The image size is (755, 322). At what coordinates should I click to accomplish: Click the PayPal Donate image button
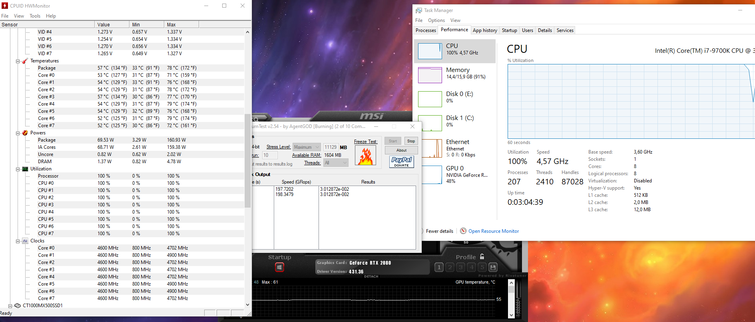(402, 162)
